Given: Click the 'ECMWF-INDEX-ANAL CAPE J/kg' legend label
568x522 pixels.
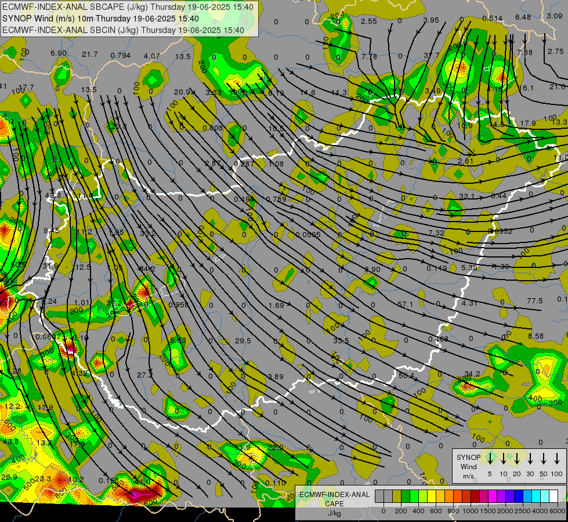Looking at the screenshot, I should [x=334, y=503].
